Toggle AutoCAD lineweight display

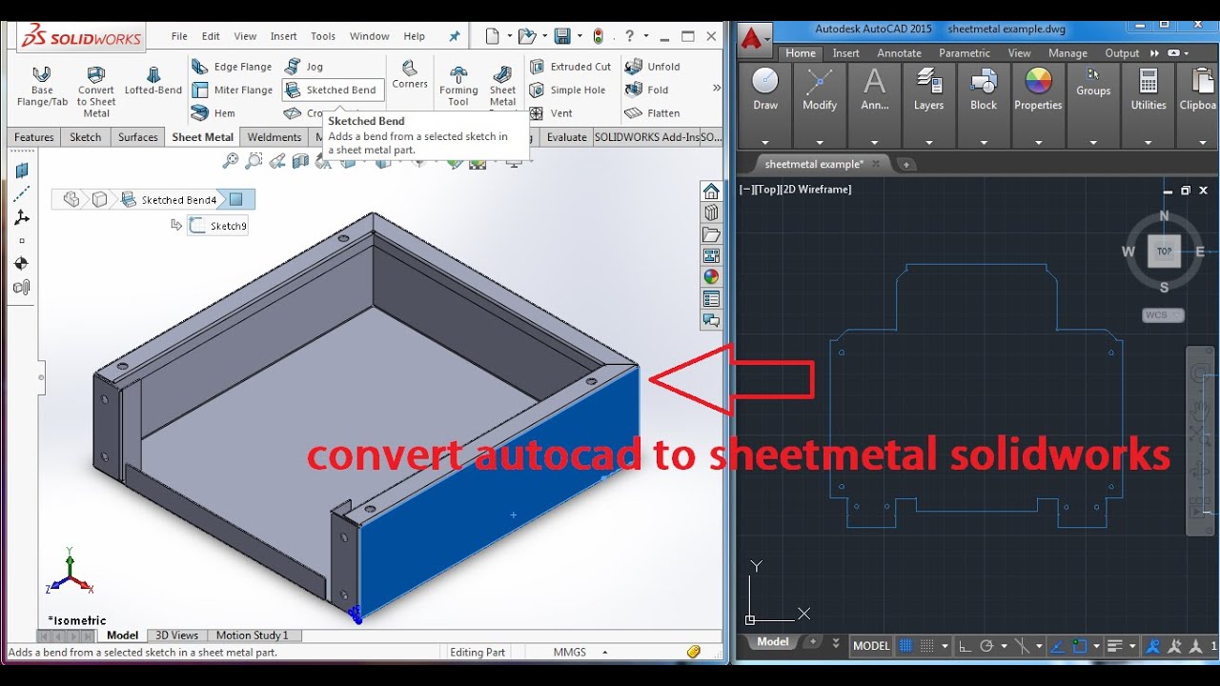(x=1114, y=645)
